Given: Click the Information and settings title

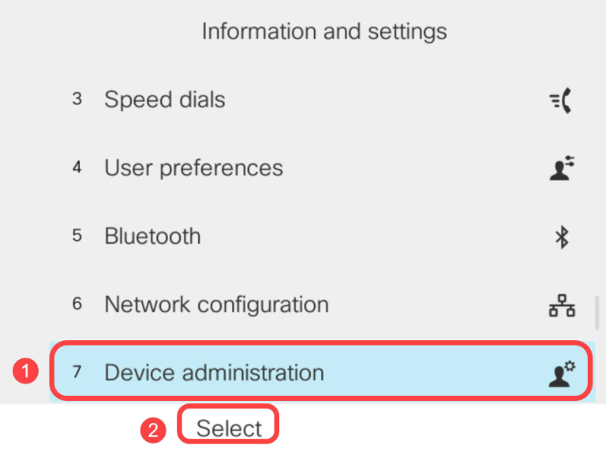Looking at the screenshot, I should [324, 32].
